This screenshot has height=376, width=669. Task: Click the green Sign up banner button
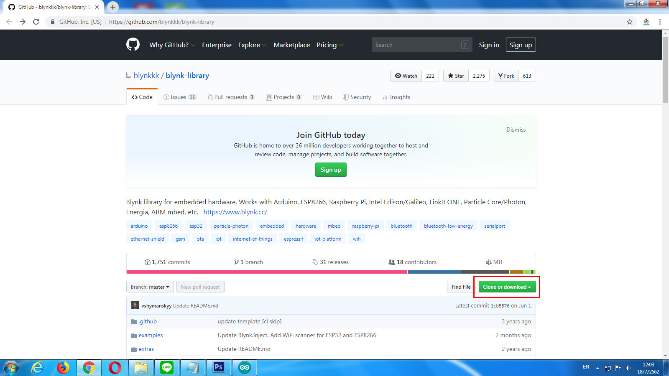tap(331, 170)
